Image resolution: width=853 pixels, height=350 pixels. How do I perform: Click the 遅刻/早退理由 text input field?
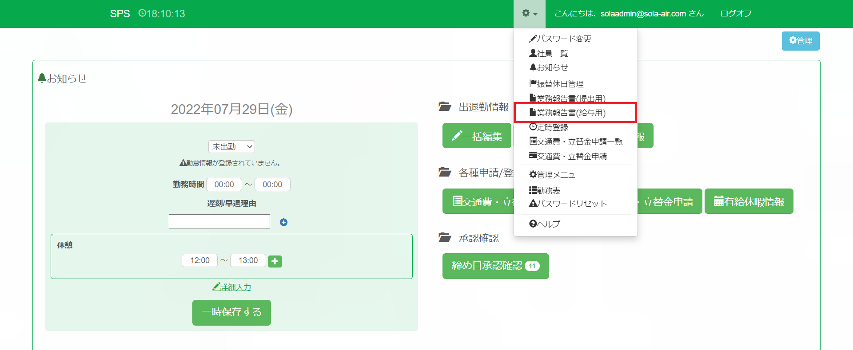click(x=219, y=221)
